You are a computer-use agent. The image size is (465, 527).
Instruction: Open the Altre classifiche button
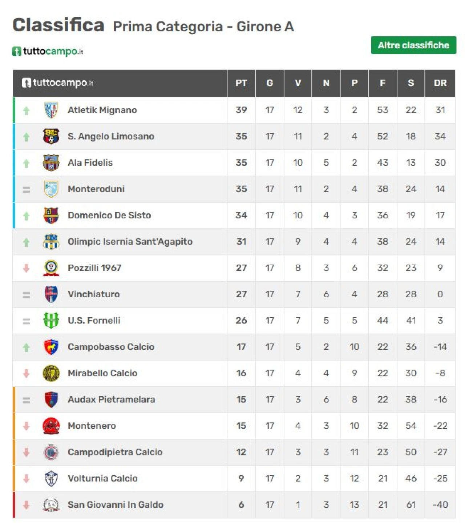[x=413, y=45]
